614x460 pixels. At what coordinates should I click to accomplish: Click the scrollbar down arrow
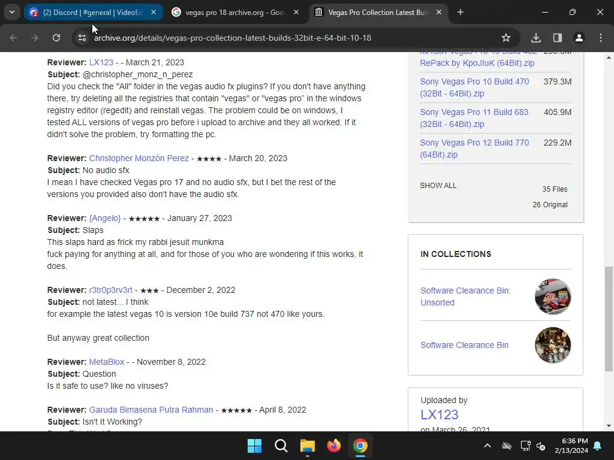(608, 426)
